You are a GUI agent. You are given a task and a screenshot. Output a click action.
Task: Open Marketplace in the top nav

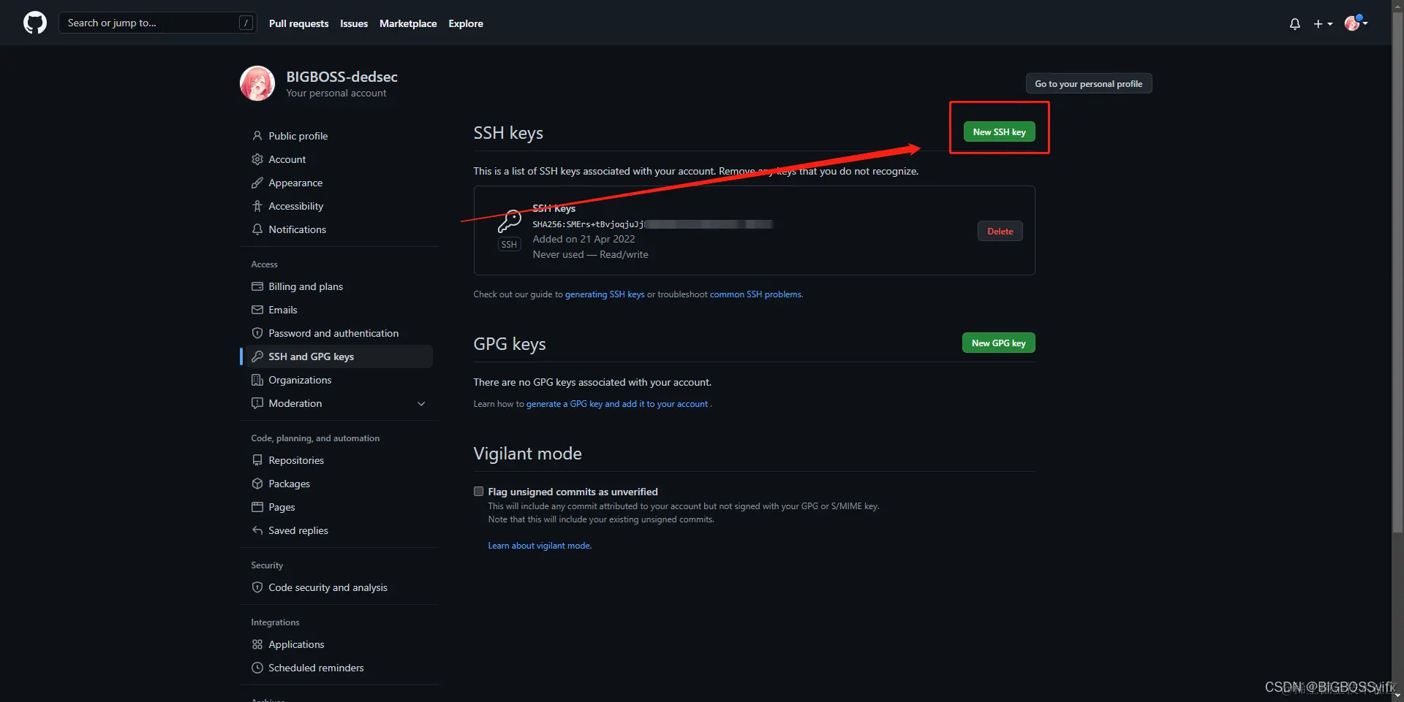click(408, 23)
